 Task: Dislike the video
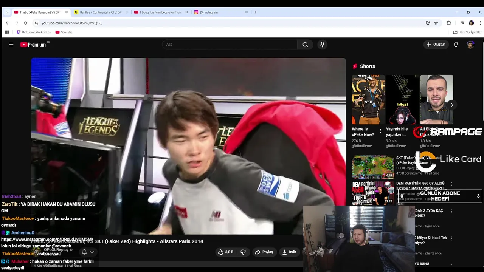coord(243,252)
